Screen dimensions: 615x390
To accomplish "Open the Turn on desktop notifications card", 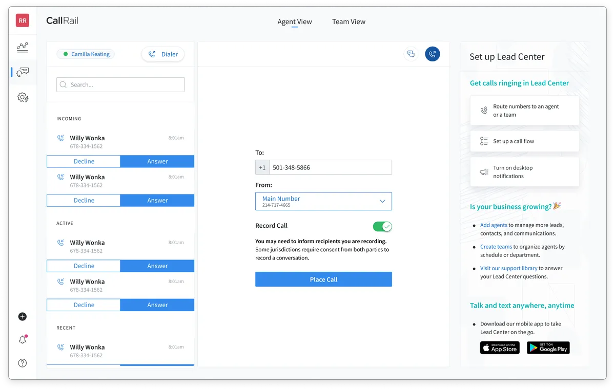I will pos(525,172).
